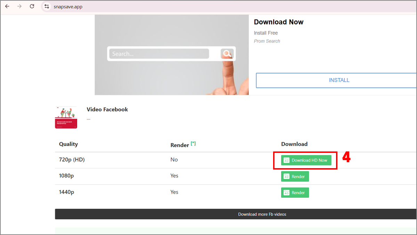
Task: Click the AD badge on Download HD Now
Action: [x=286, y=160]
